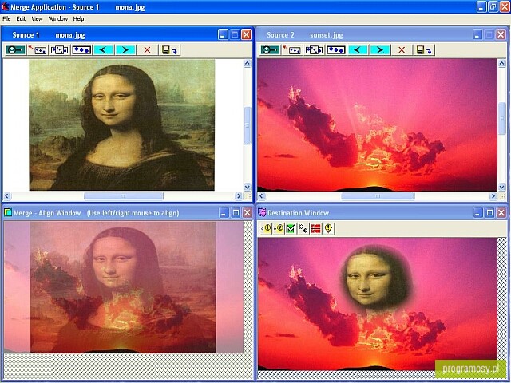
Task: Maximize the Destination Window
Action: coord(489,213)
